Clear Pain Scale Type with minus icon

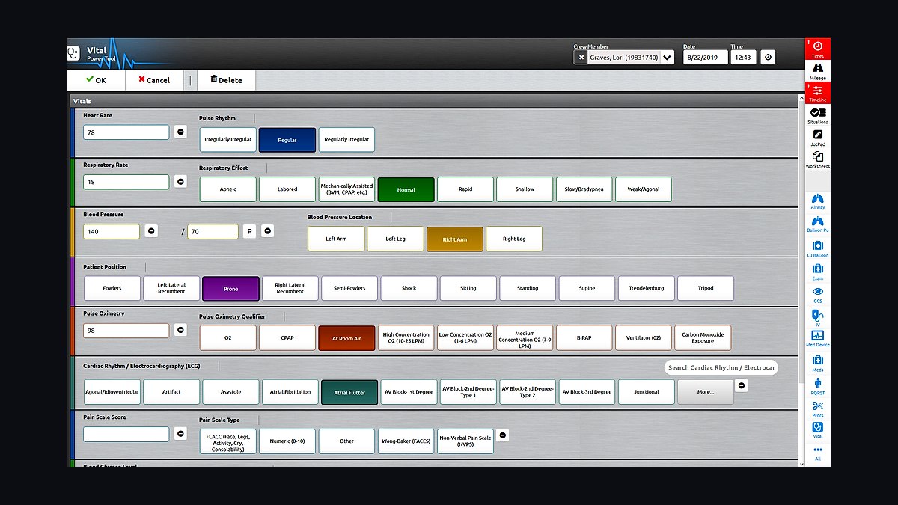[503, 434]
